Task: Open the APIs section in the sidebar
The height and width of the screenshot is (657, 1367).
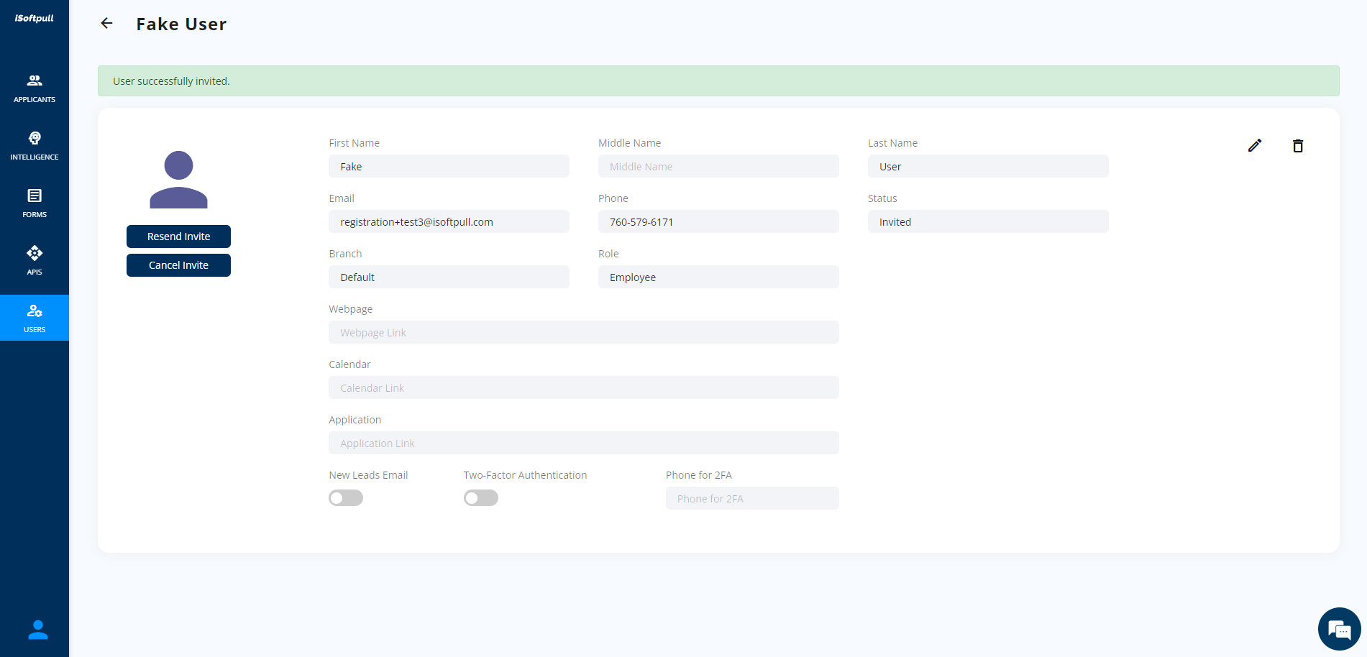Action: tap(35, 260)
